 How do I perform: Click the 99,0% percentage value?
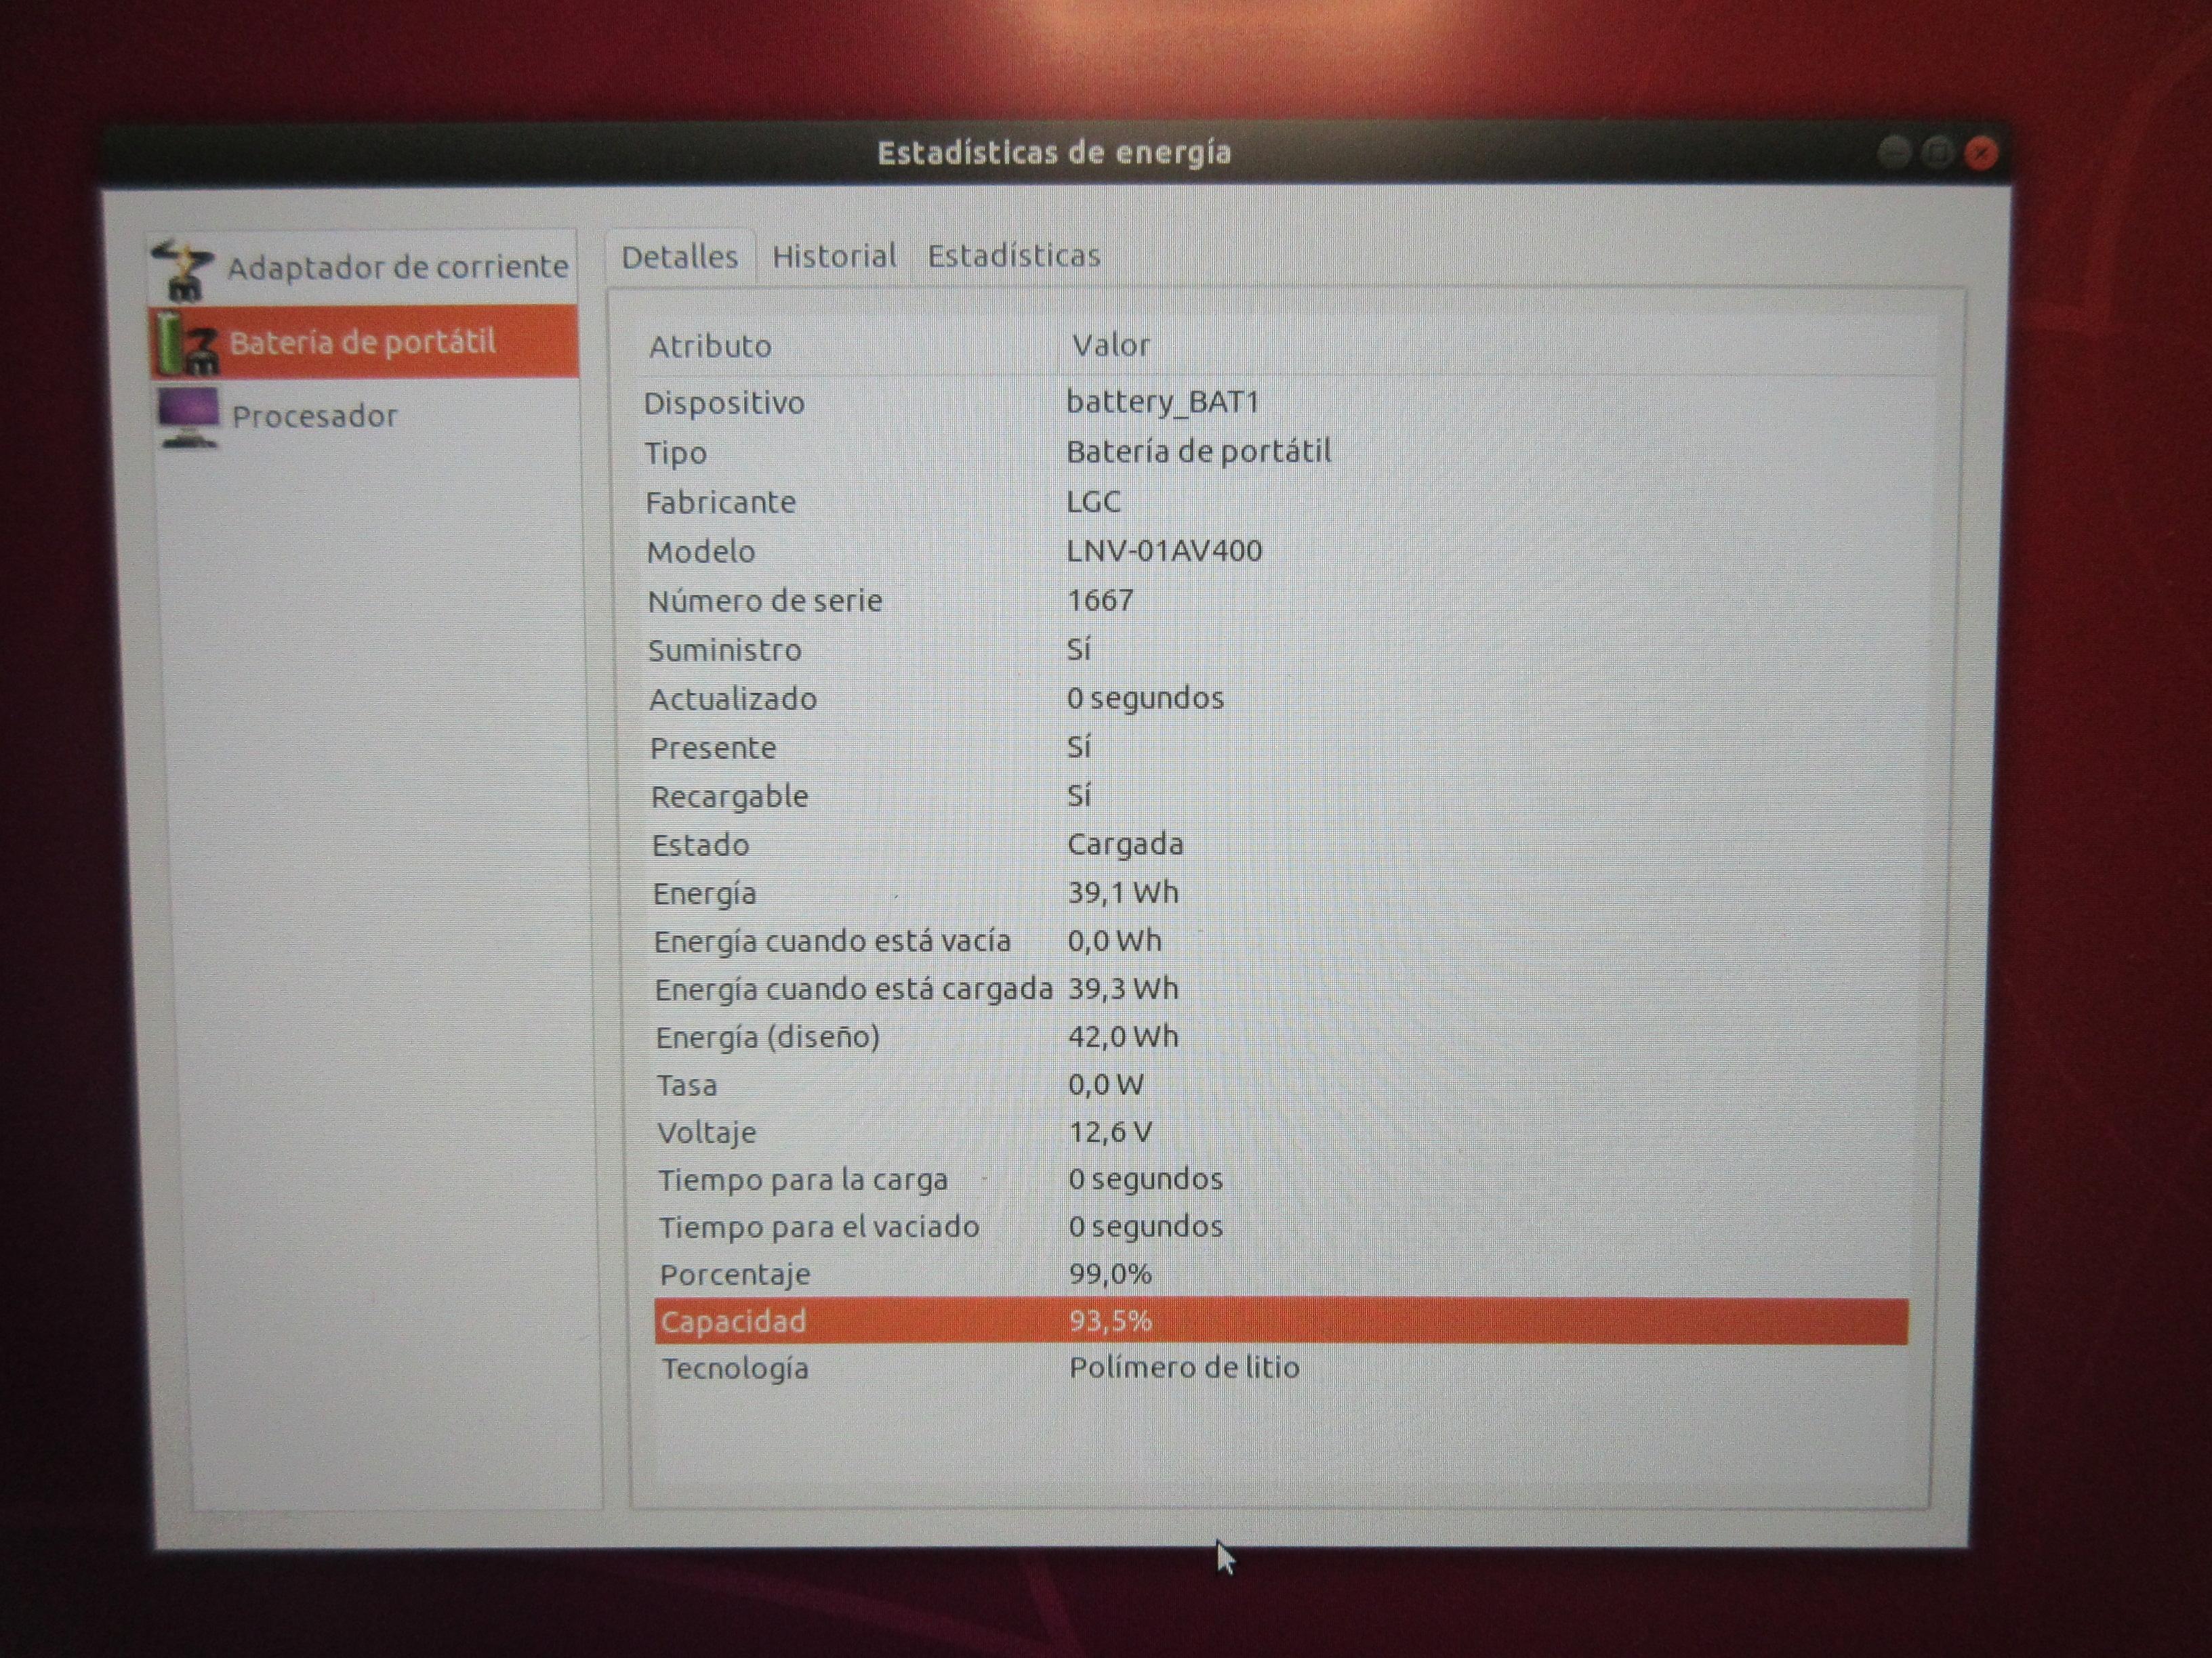click(x=1110, y=1274)
